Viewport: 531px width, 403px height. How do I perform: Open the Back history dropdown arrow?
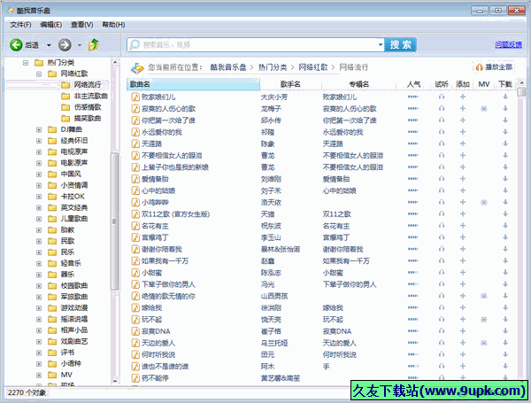(49, 45)
